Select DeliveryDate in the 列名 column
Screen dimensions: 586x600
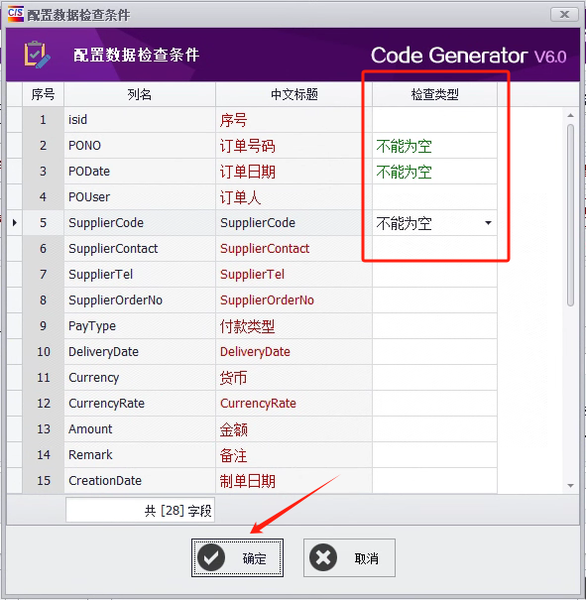(140, 352)
